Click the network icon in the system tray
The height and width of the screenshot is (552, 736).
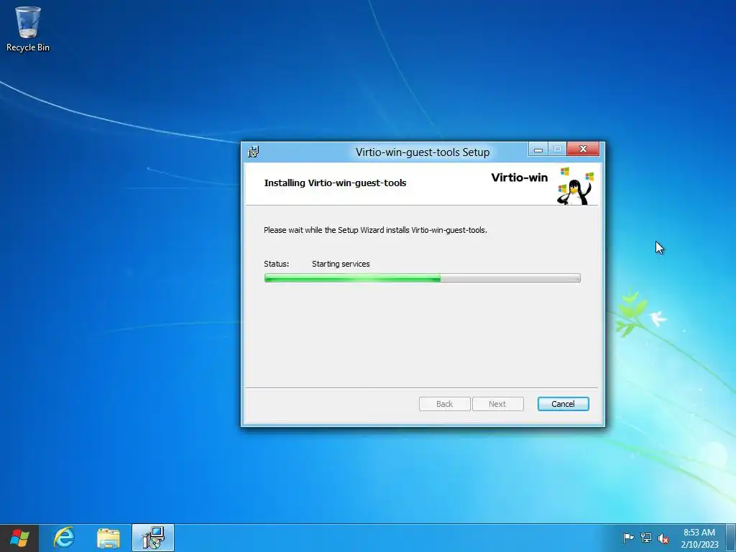coord(646,538)
